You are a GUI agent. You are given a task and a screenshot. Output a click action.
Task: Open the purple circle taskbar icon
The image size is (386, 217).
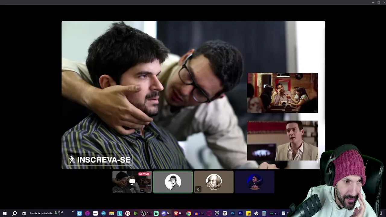tap(87, 213)
